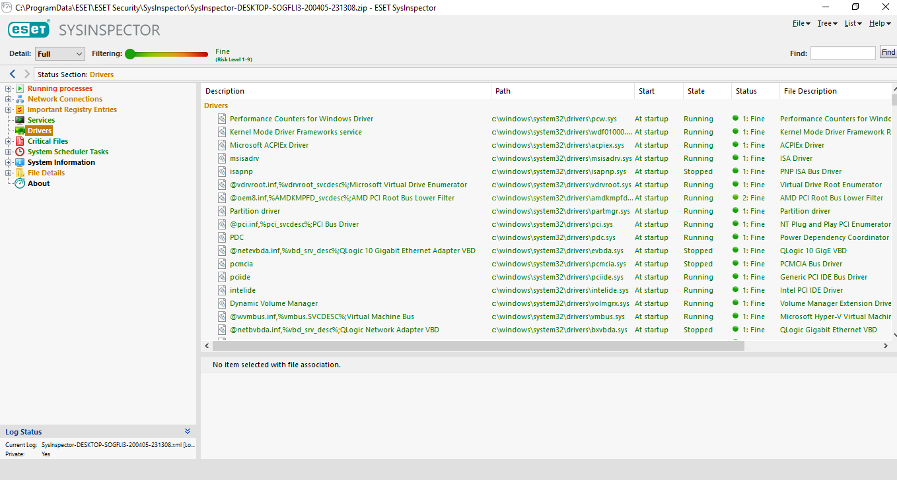This screenshot has height=480, width=897.
Task: Expand the System Scheduler Tasks node
Action: [9, 152]
